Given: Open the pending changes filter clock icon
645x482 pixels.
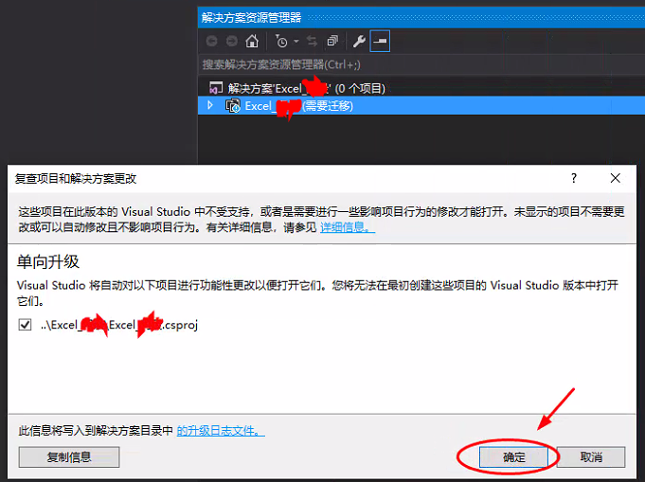Looking at the screenshot, I should click(281, 41).
